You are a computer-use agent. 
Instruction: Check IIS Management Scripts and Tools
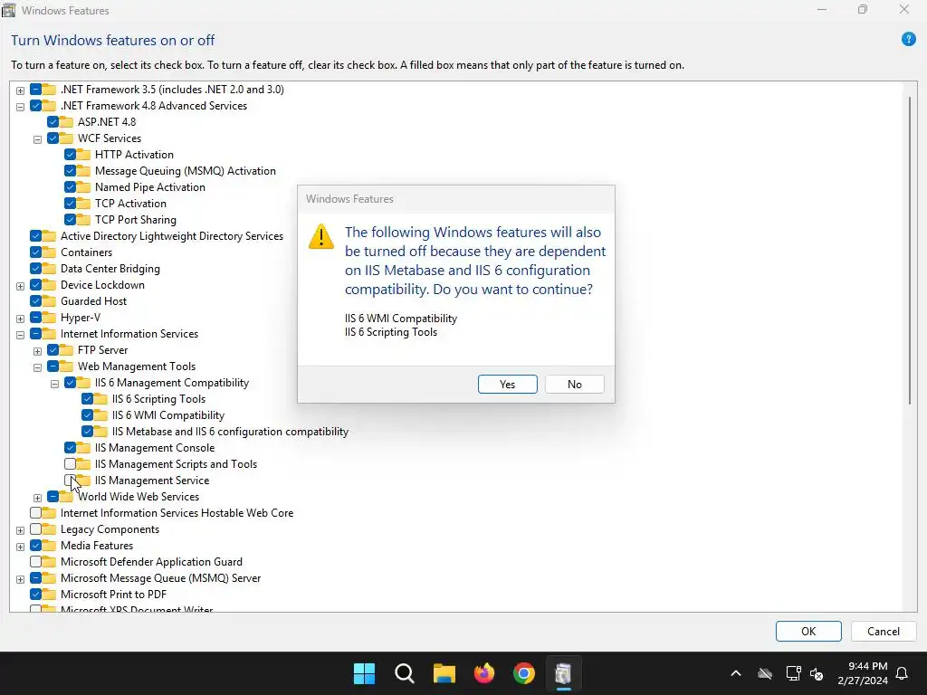tap(70, 464)
